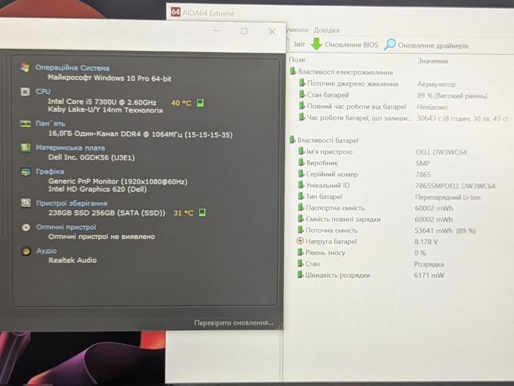Screen dimensions: 514x386
Task: Click the icon beside Повний час роботи
Action: [x=302, y=105]
